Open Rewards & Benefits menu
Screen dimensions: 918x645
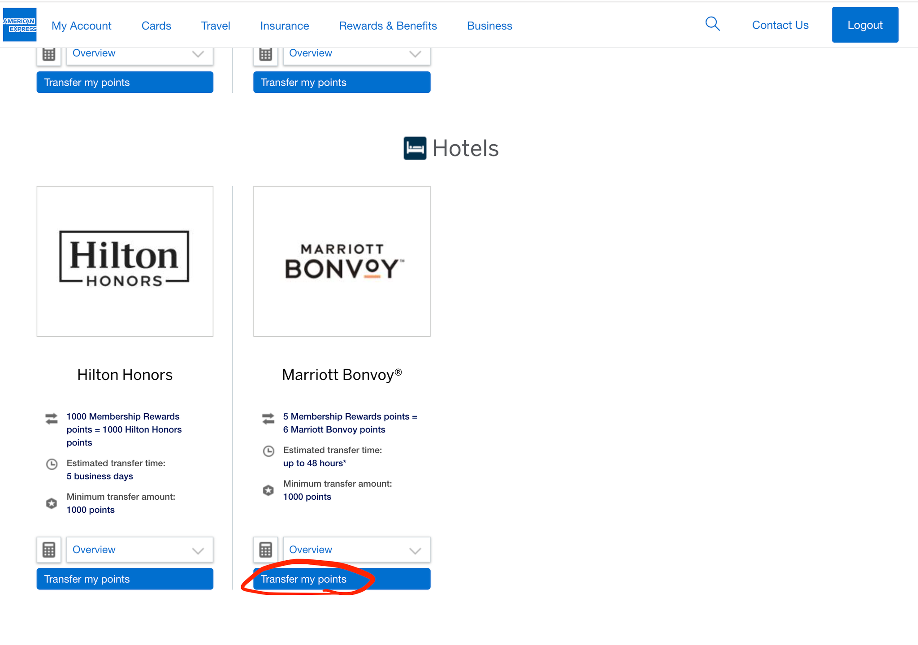tap(388, 26)
